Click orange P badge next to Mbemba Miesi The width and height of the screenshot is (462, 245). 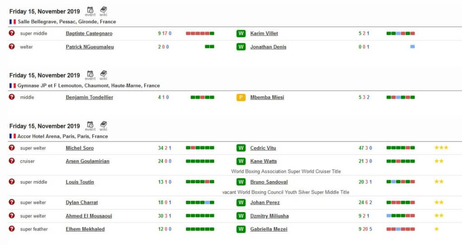[x=241, y=97]
